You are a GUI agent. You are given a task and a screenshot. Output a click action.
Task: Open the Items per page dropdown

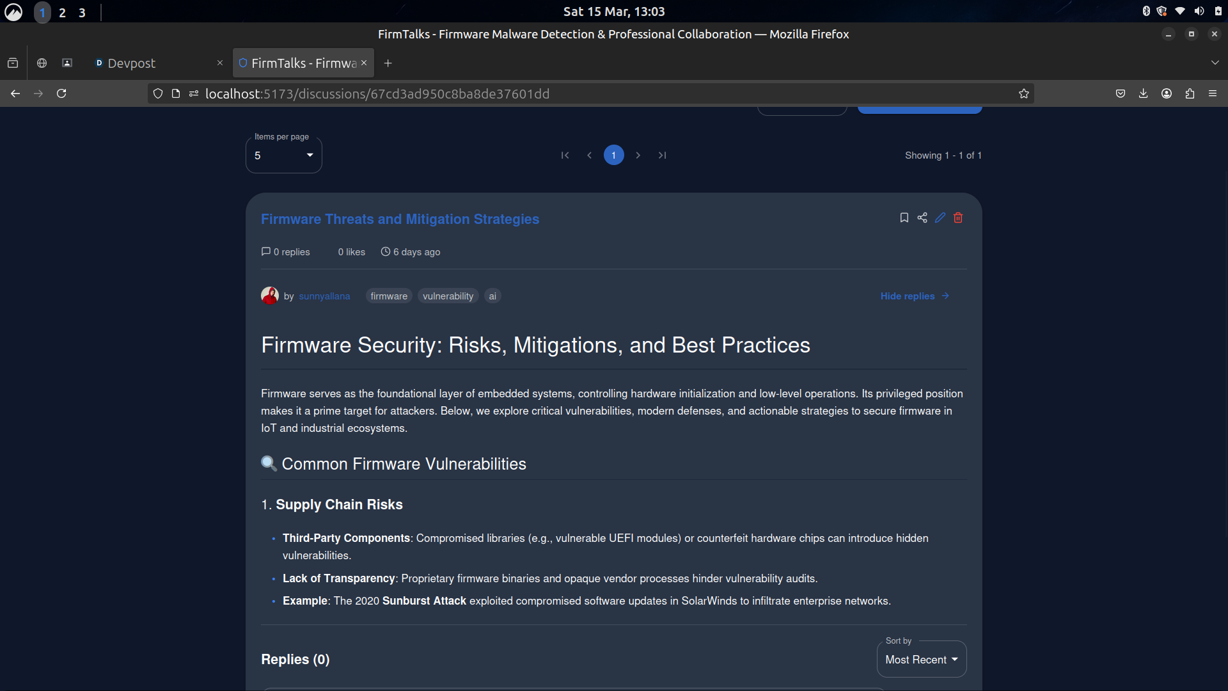pos(283,155)
